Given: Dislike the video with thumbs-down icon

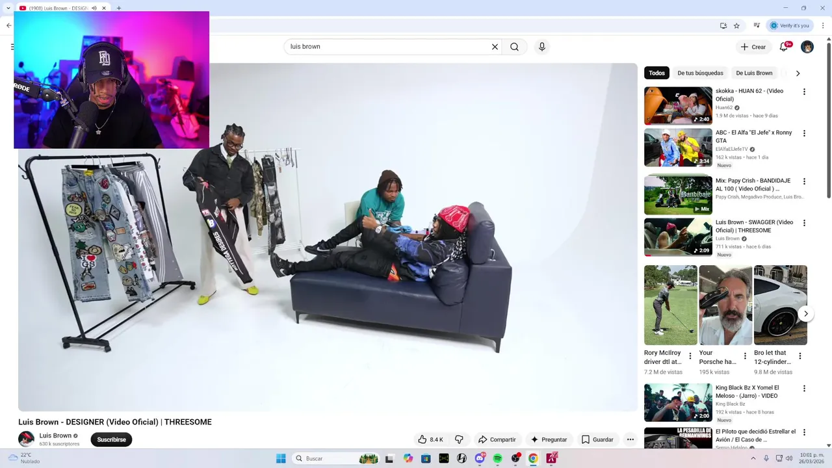Looking at the screenshot, I should pyautogui.click(x=459, y=439).
